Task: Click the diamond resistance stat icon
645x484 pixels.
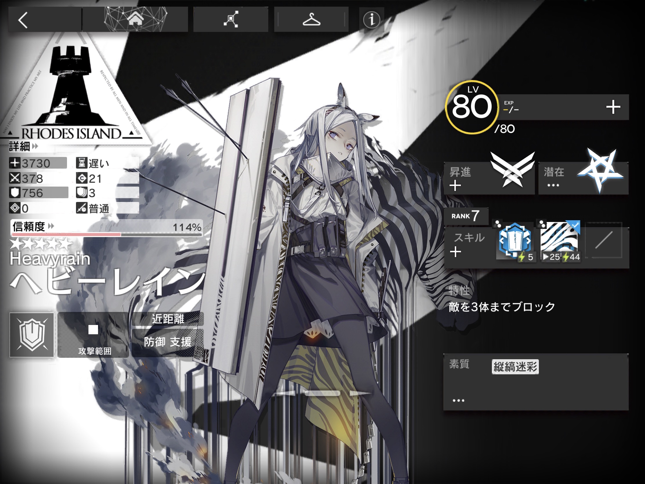Action: [x=15, y=208]
